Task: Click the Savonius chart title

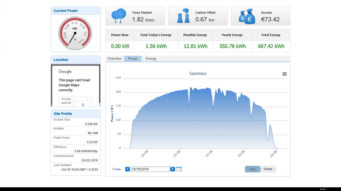Action: pos(198,74)
